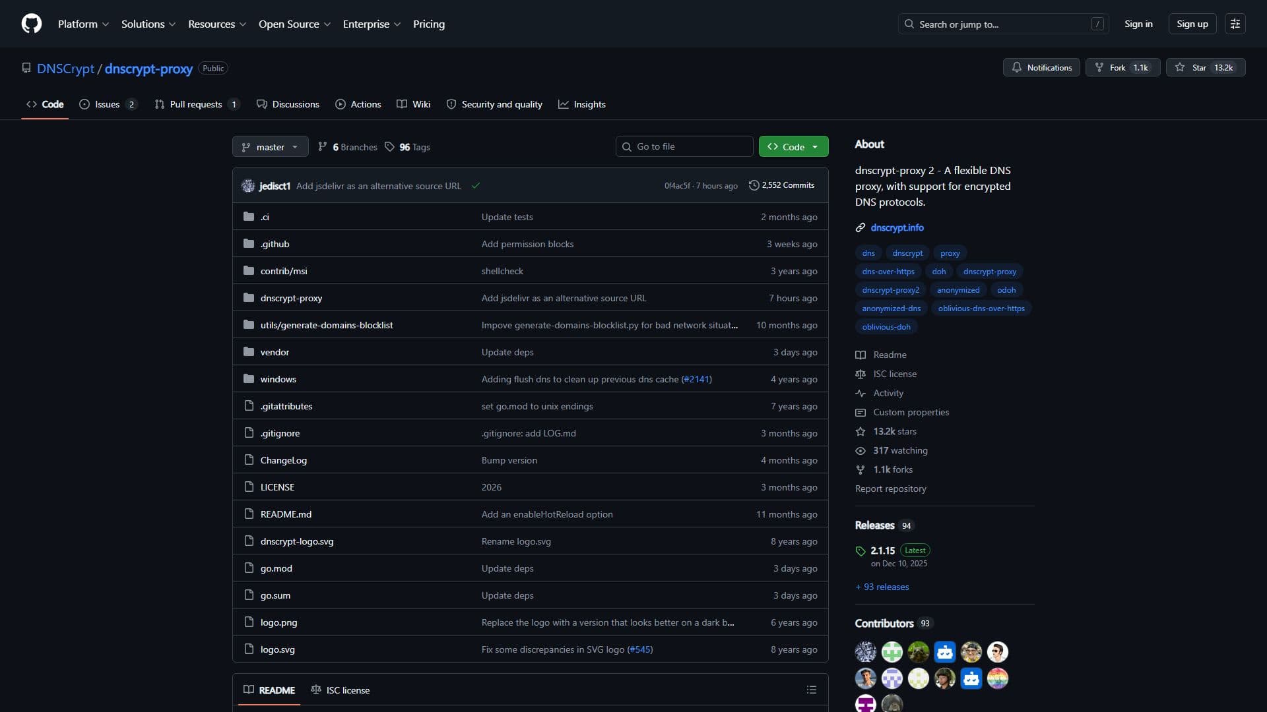Screen dimensions: 1267x712
Task: Click the Sign up button
Action: click(x=1192, y=24)
